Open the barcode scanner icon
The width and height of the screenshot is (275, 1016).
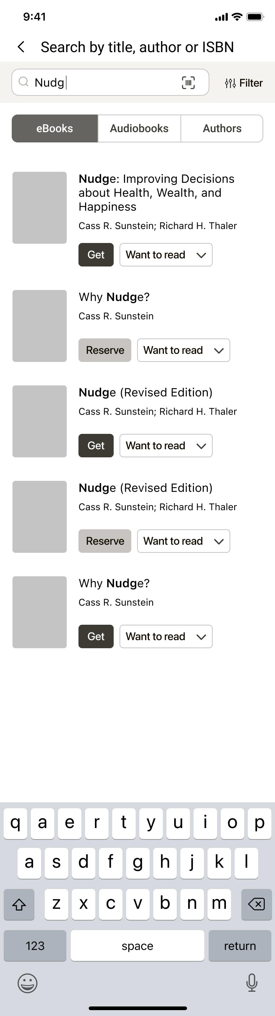tap(188, 83)
